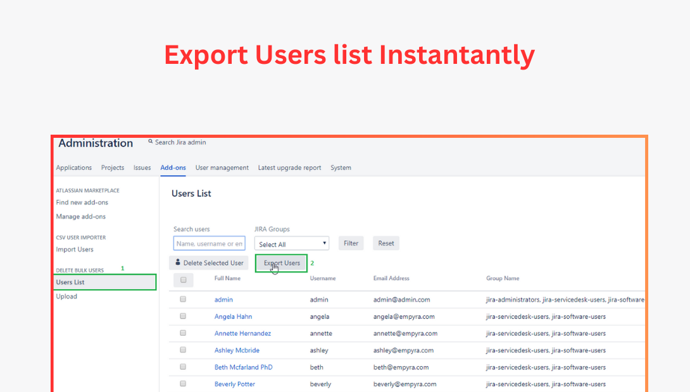Open the Annette Hernandez user link

242,333
